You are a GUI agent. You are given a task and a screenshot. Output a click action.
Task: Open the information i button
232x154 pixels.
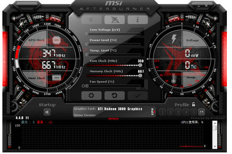click(137, 20)
